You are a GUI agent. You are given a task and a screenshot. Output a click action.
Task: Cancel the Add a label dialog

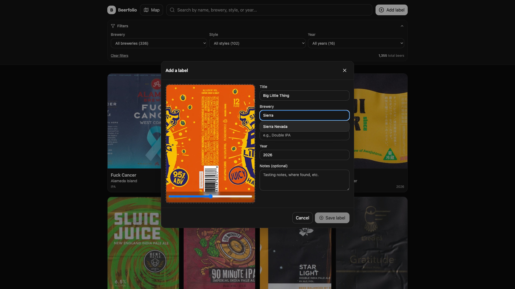(302, 218)
